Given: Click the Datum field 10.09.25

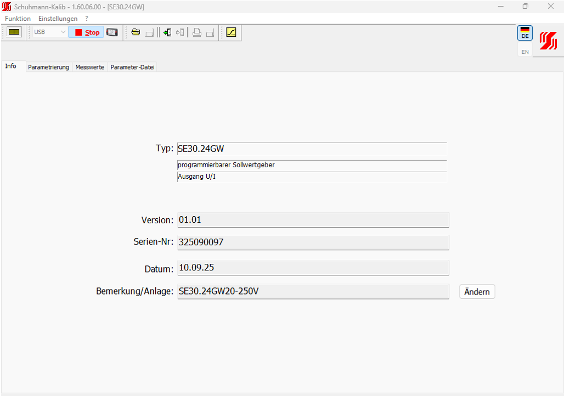Looking at the screenshot, I should 313,268.
